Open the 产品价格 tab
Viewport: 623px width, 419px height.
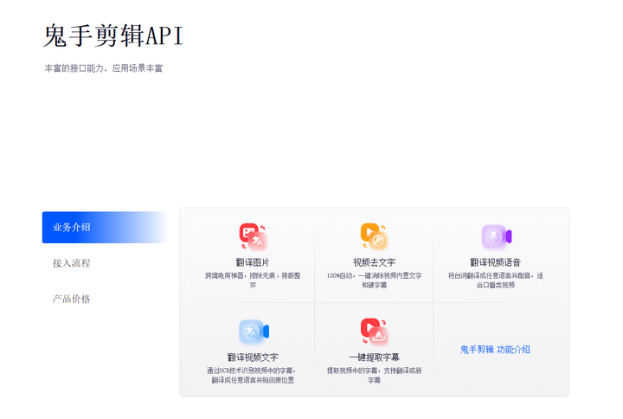[x=72, y=299]
